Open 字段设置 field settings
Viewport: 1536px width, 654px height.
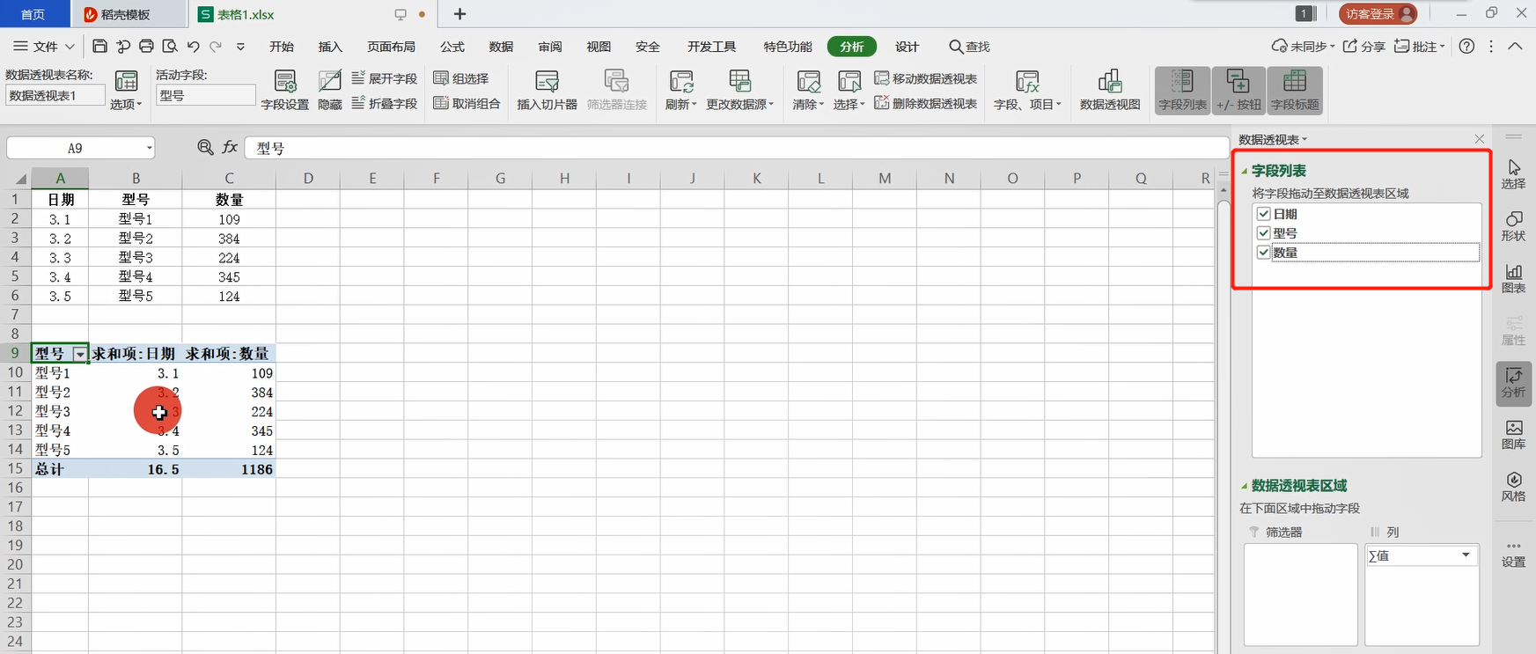[x=285, y=91]
